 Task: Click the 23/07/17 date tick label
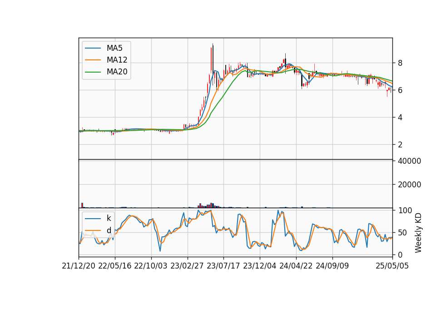click(x=223, y=266)
